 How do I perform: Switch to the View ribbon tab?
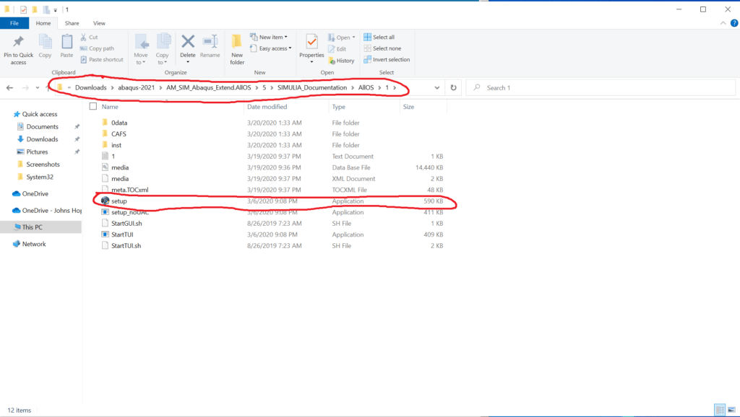pyautogui.click(x=99, y=23)
